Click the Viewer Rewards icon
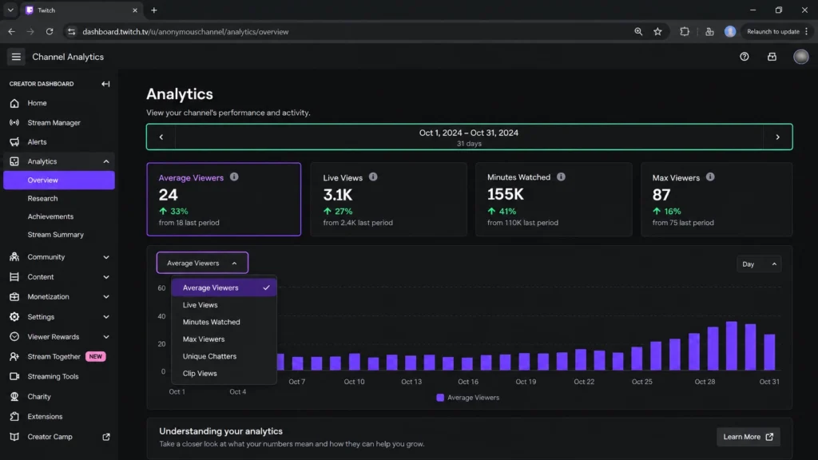Screen dimensions: 818x460 pos(14,337)
